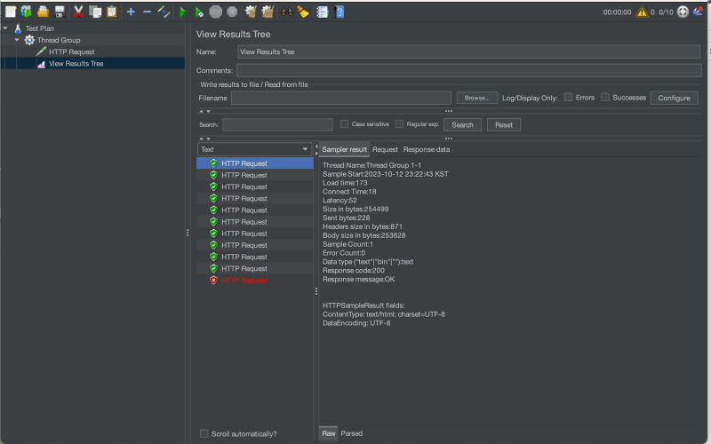The image size is (711, 444).
Task: Switch to the Sampler result tab
Action: [344, 149]
